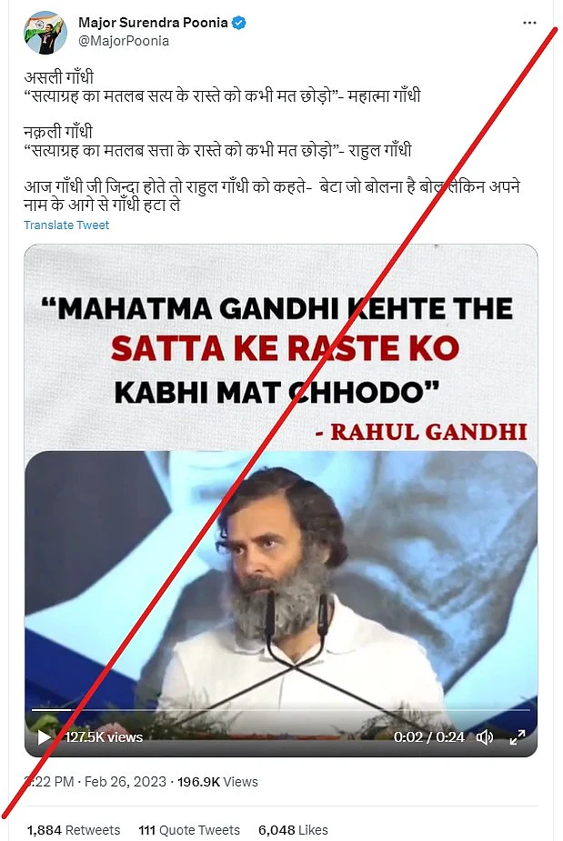Click the quote graphic reading SATTA KE RASTE KO

(x=285, y=348)
